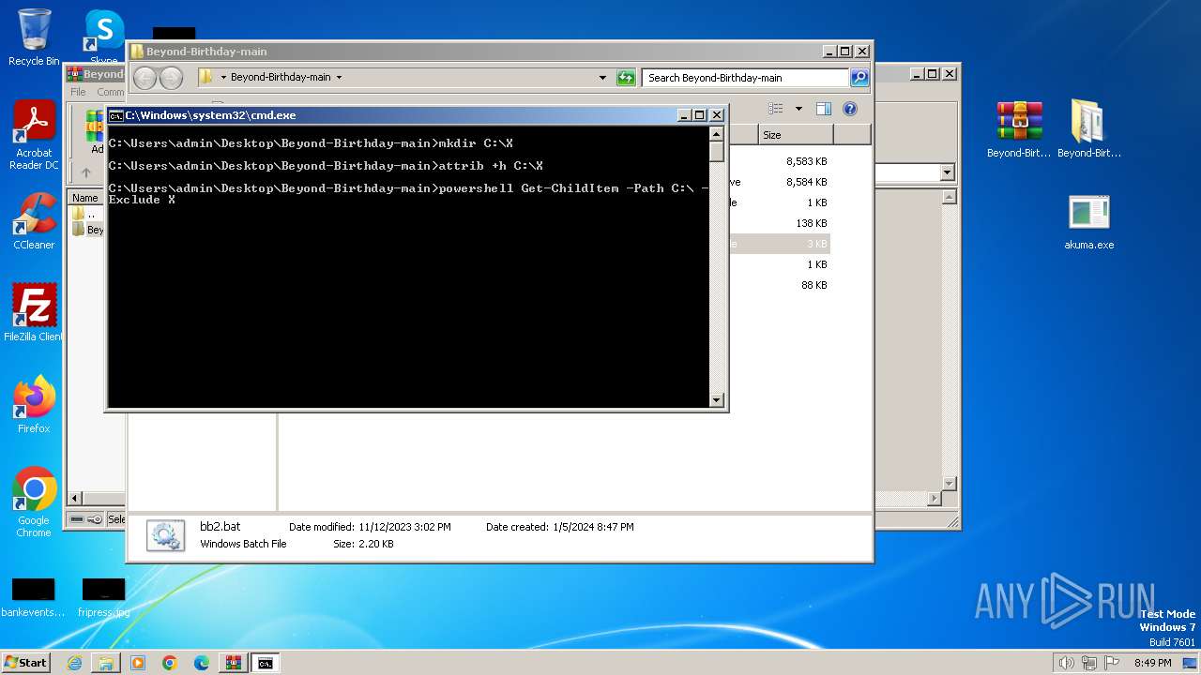Image resolution: width=1201 pixels, height=675 pixels.
Task: Open Explorer help button
Action: (x=850, y=109)
